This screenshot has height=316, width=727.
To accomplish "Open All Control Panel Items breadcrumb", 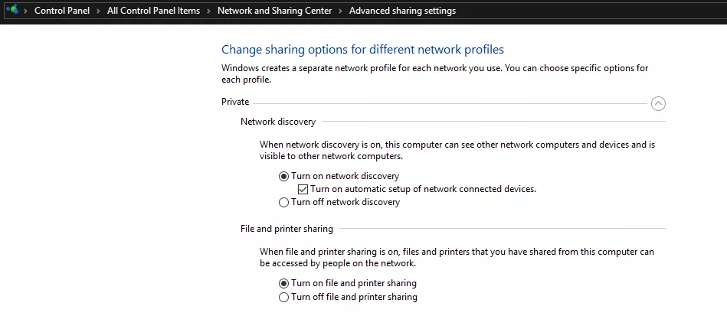I will tap(153, 11).
